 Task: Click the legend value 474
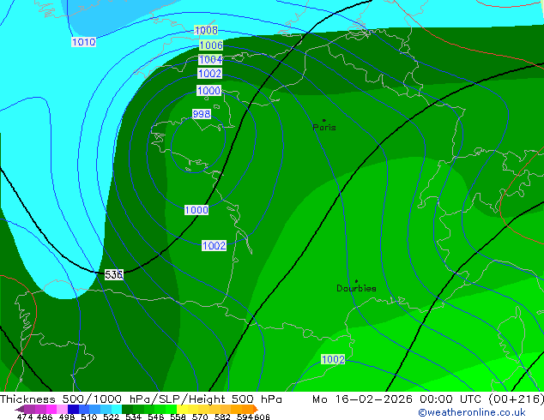click(x=25, y=417)
